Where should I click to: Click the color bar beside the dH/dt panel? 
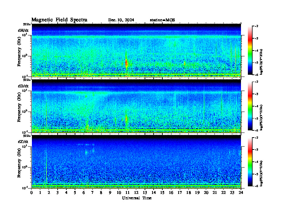(250, 51)
